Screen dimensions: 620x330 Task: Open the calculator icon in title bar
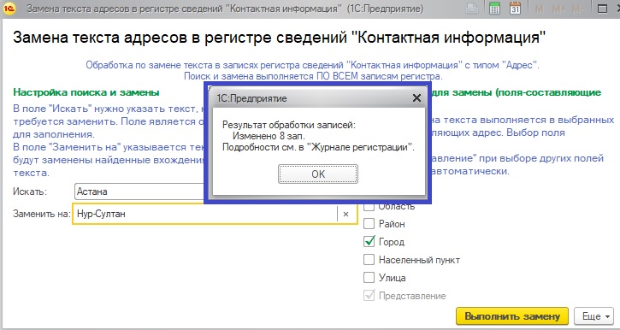(494, 9)
